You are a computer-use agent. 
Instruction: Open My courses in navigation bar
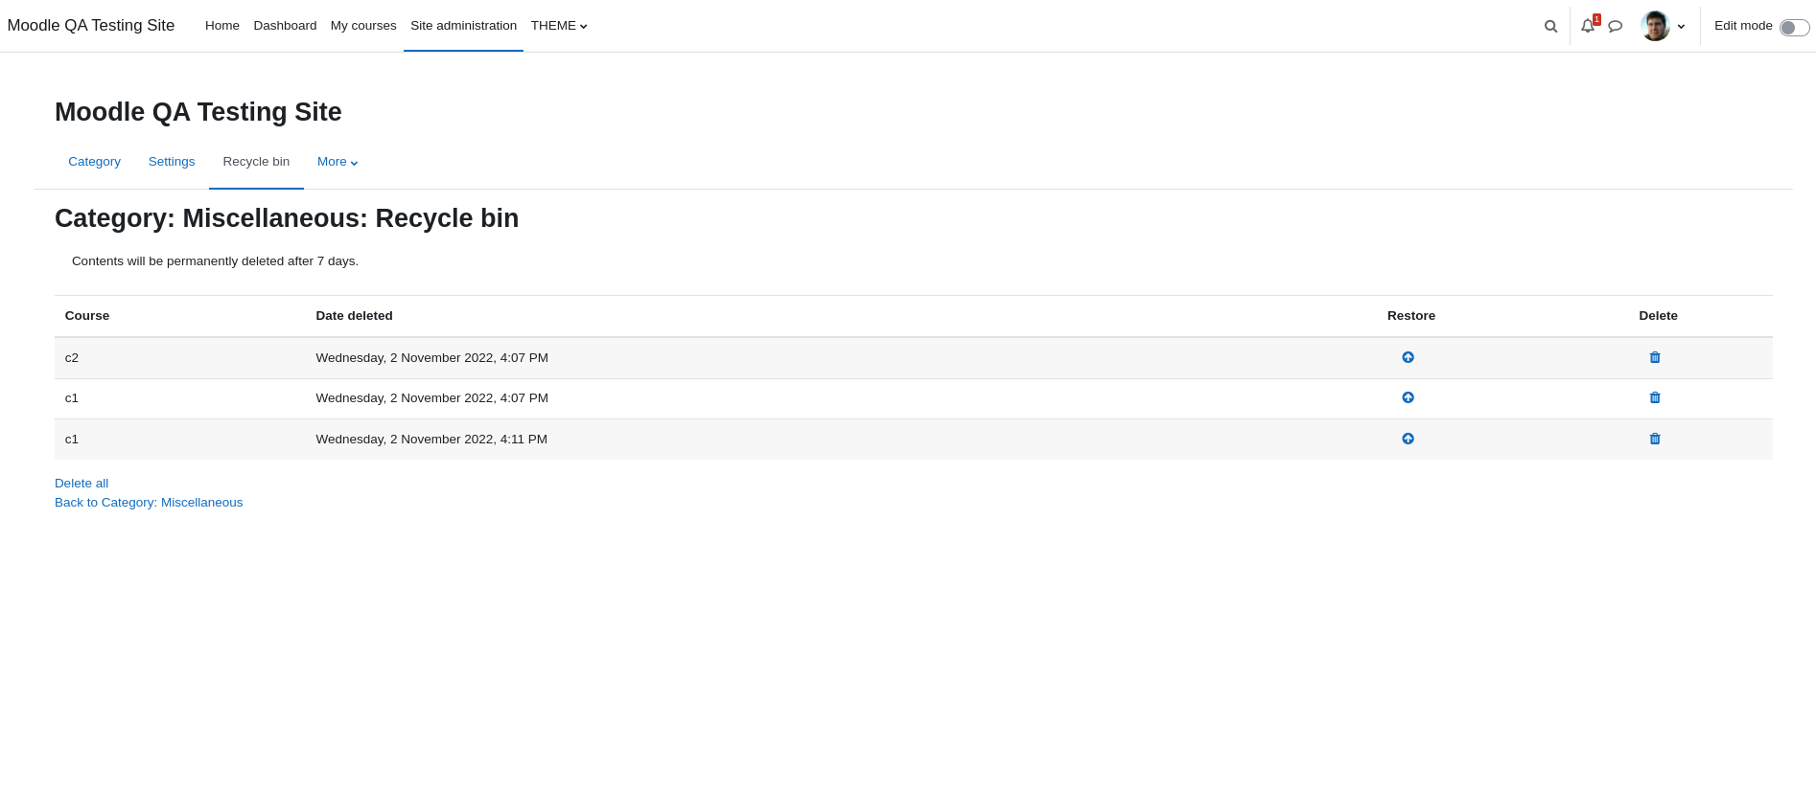coord(363,26)
